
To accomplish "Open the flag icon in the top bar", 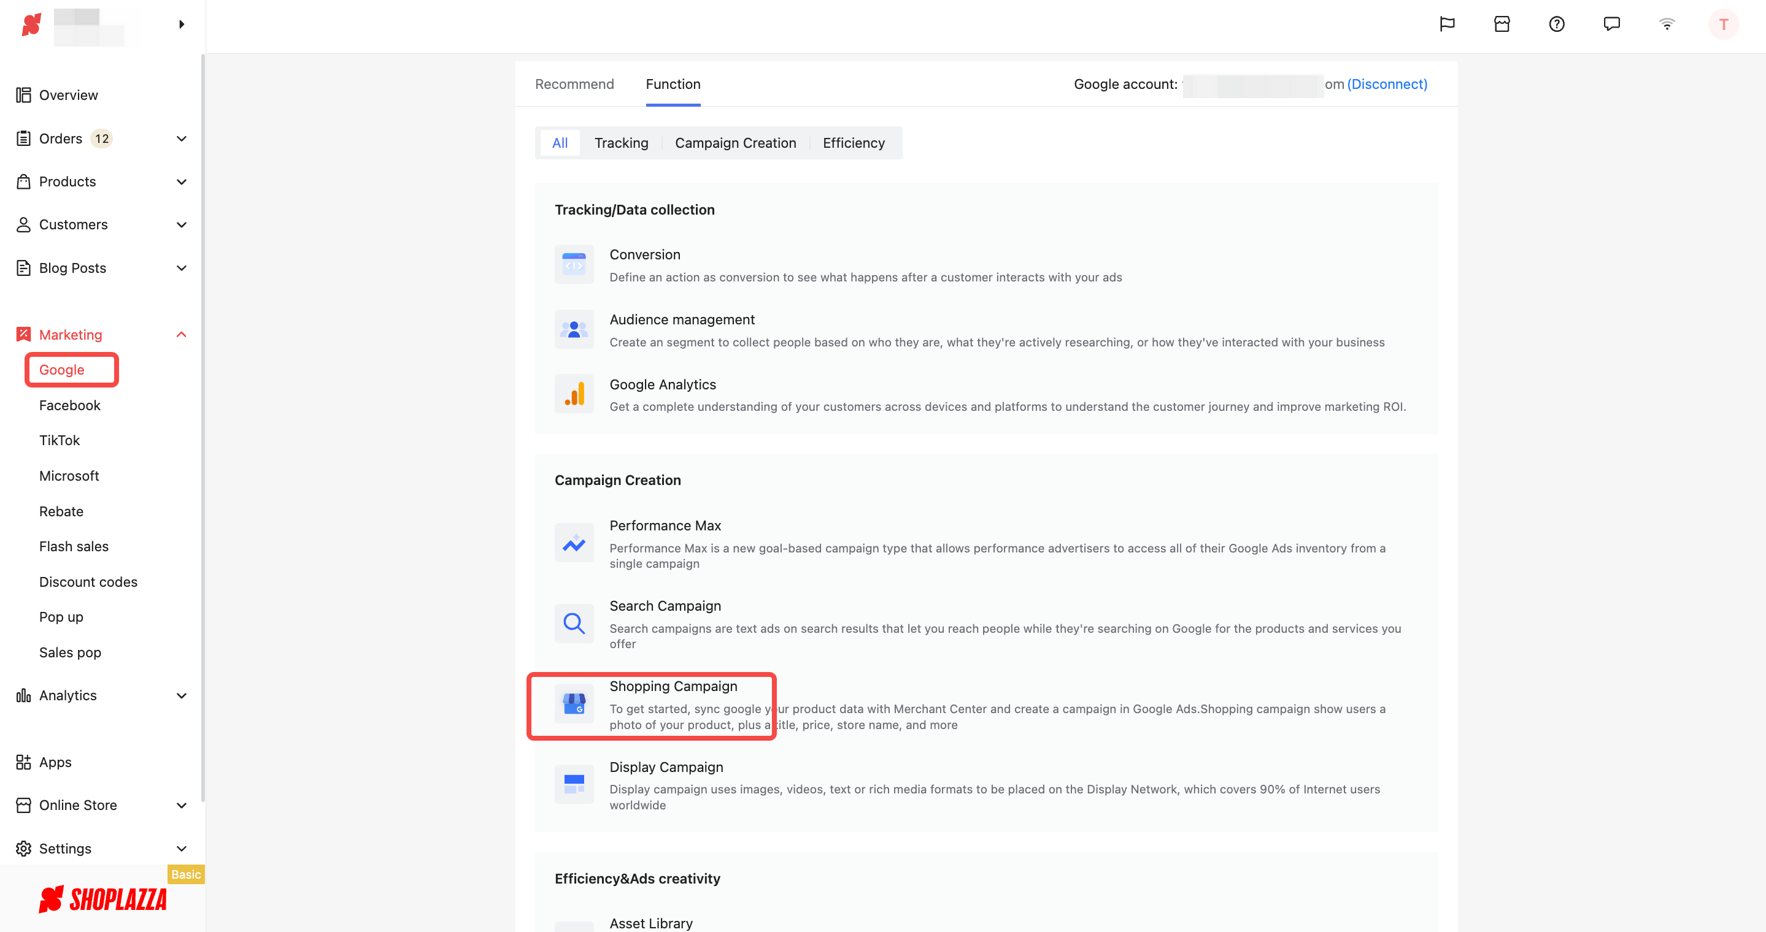I will [1447, 25].
